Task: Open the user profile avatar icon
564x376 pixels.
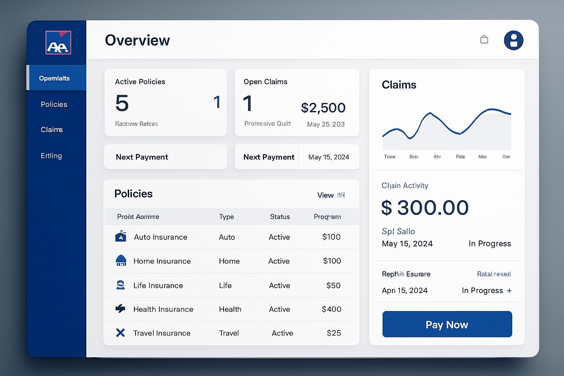Action: [x=513, y=40]
